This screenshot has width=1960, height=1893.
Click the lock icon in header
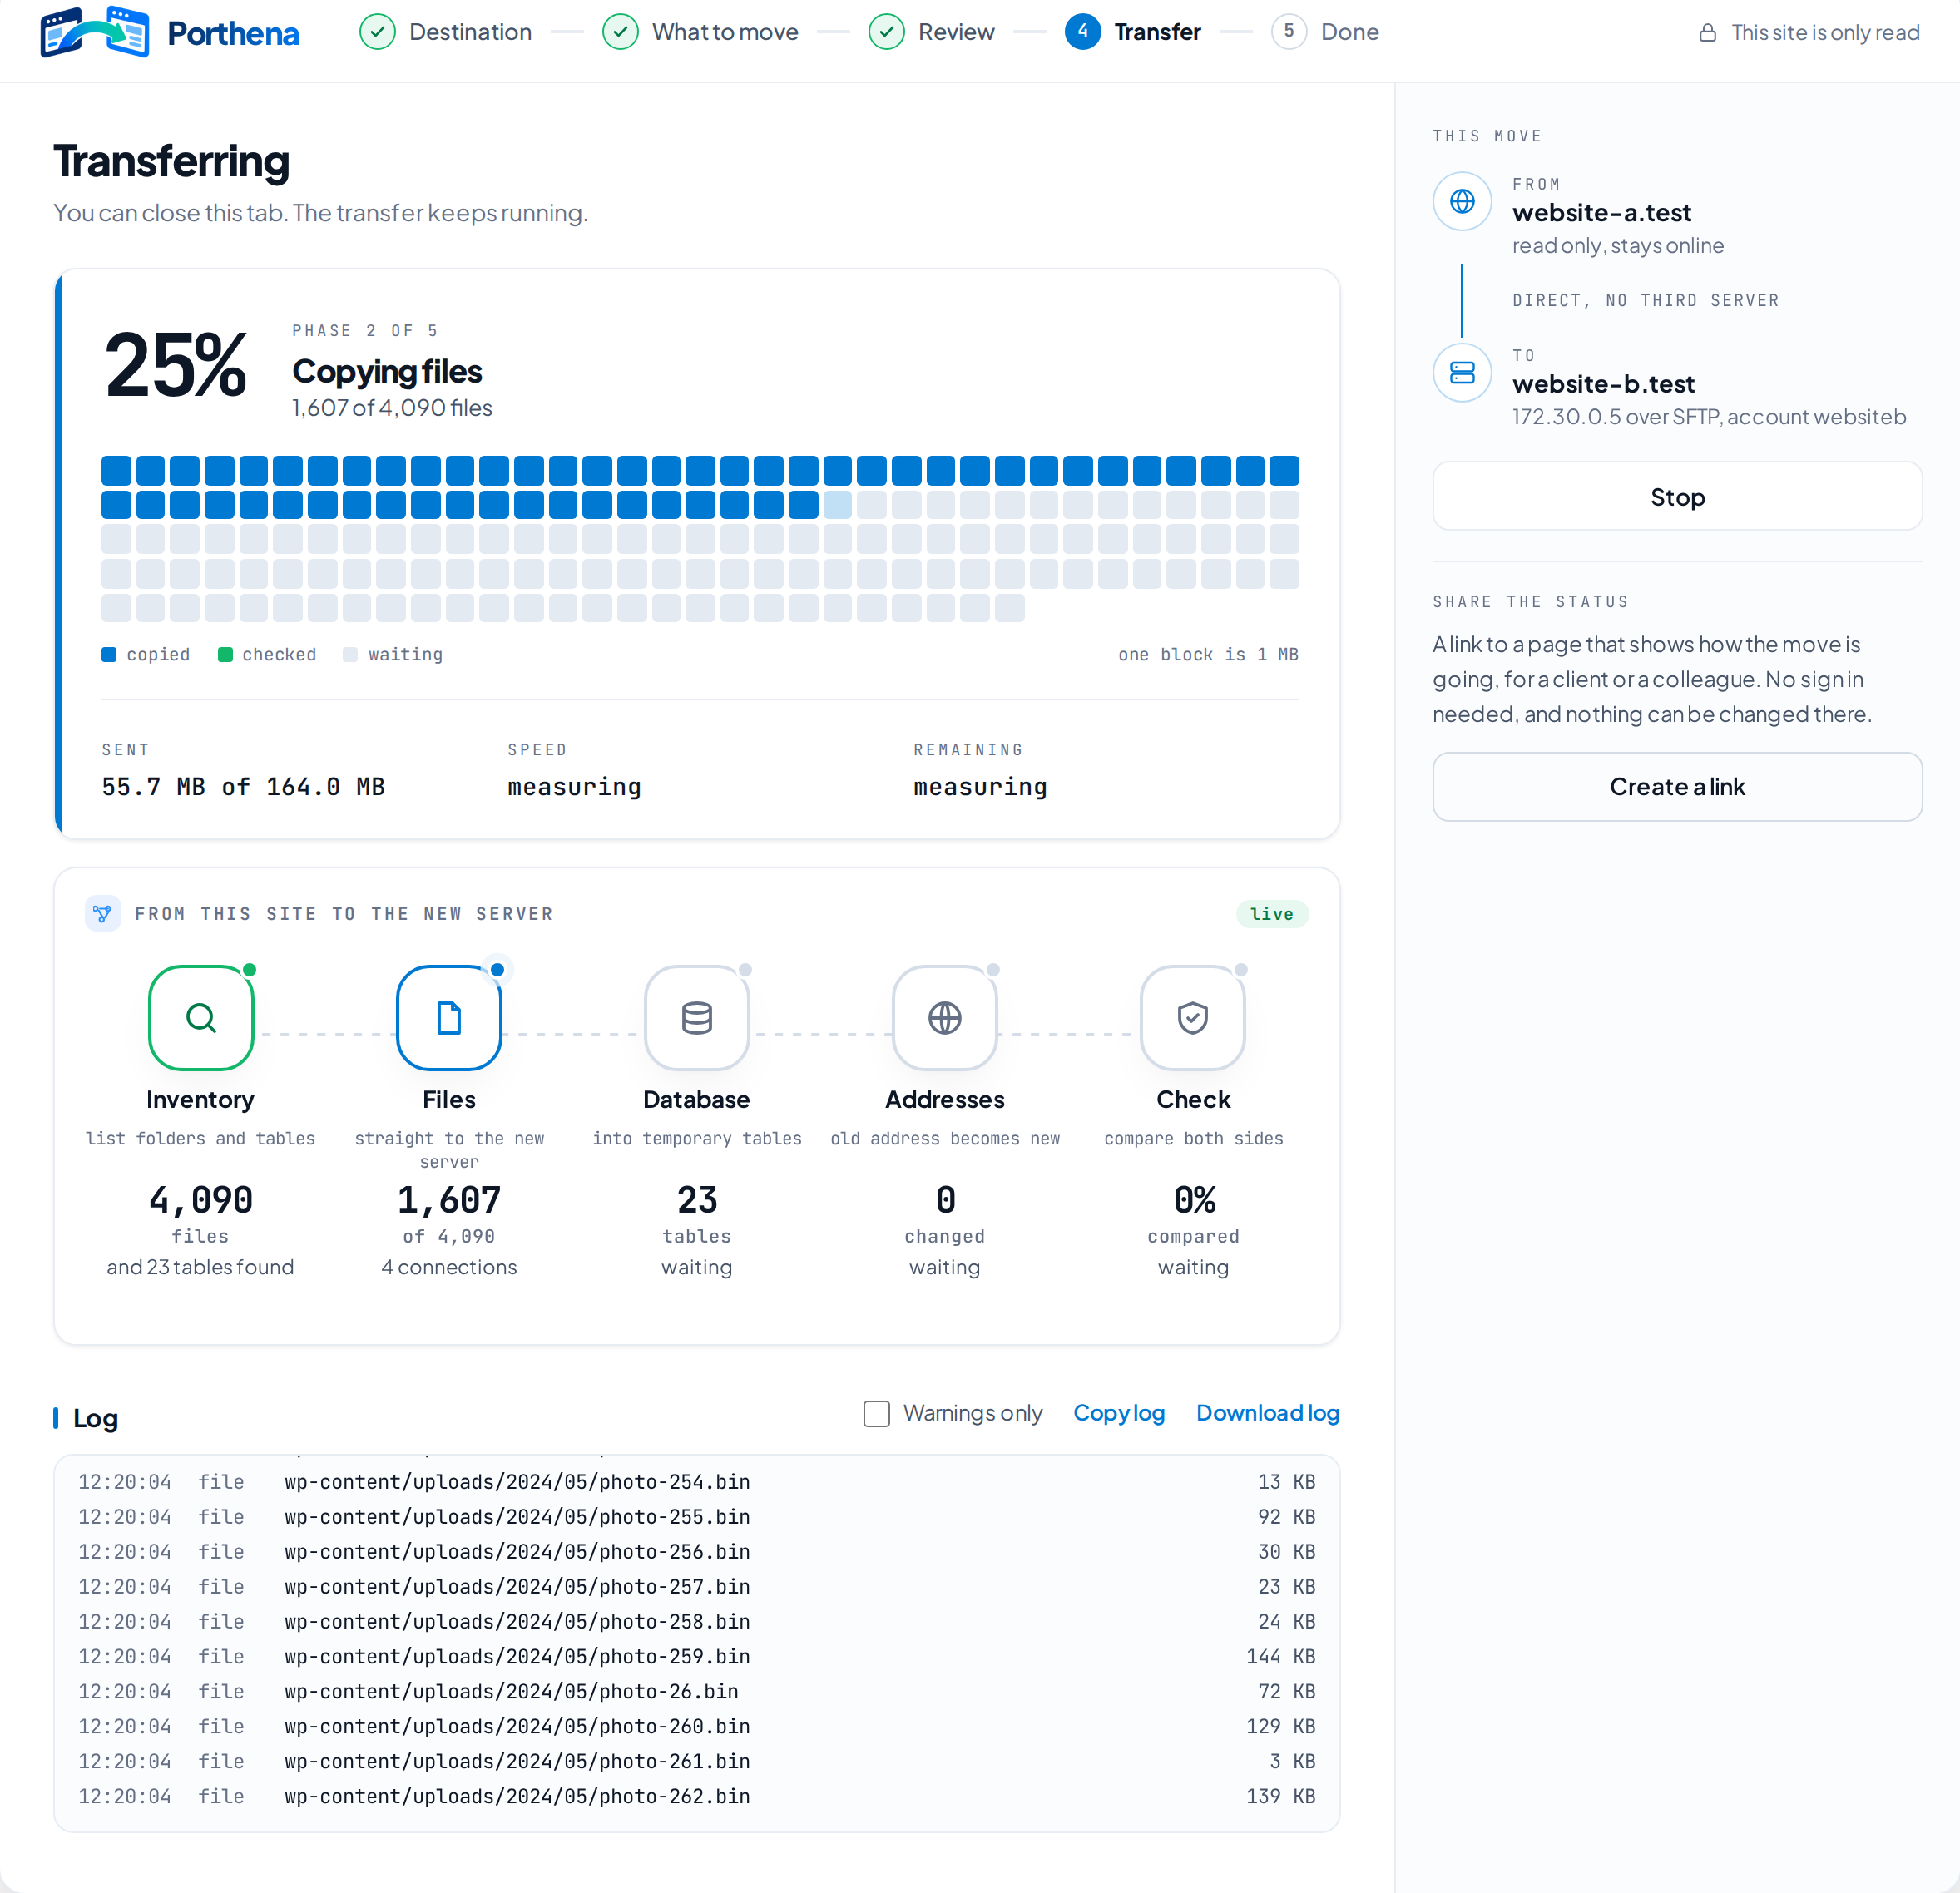pyautogui.click(x=1708, y=33)
